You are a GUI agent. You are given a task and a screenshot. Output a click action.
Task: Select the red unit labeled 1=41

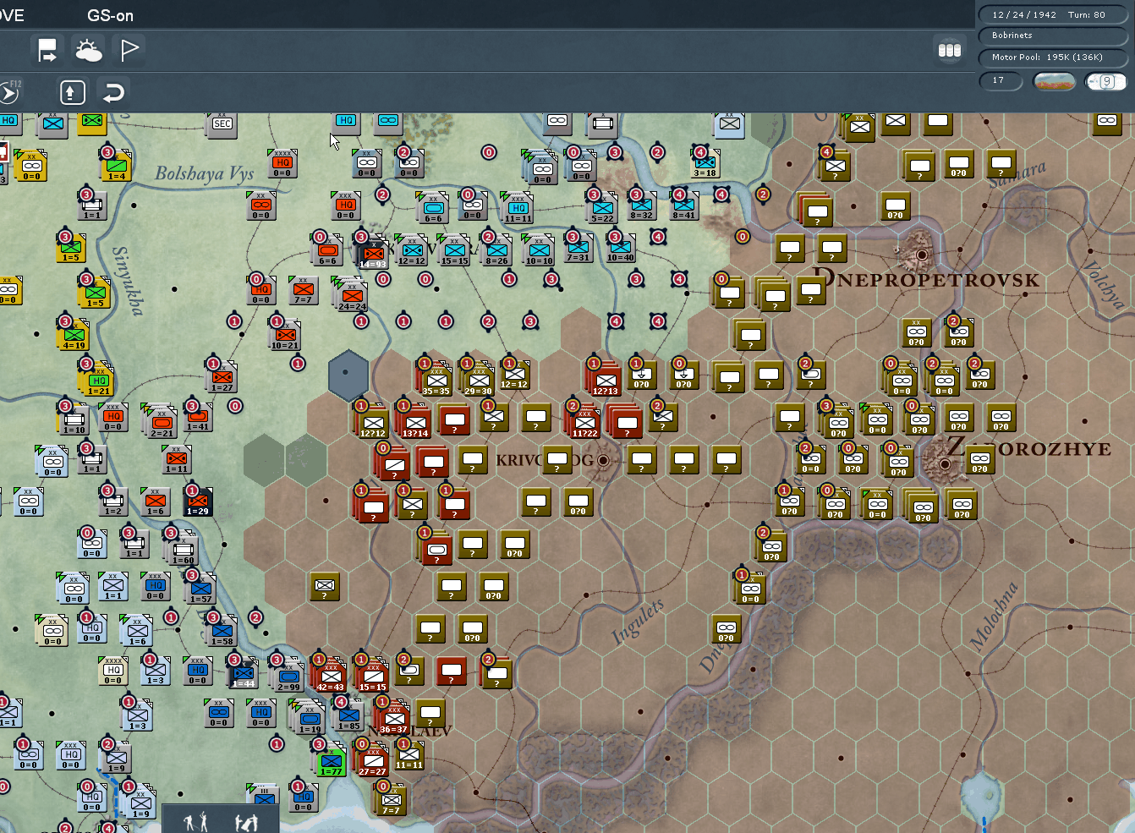197,417
